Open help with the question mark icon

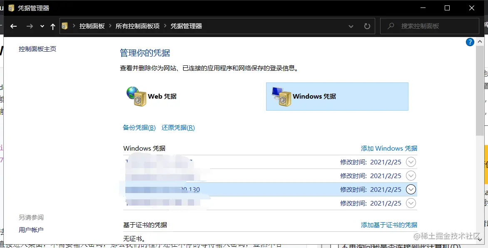tap(470, 42)
